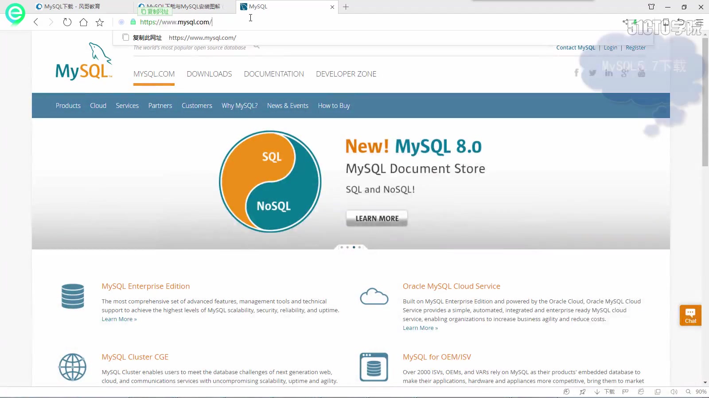Screen dimensions: 709x398
Task: Open the How to Buy menu
Action: [334, 106]
